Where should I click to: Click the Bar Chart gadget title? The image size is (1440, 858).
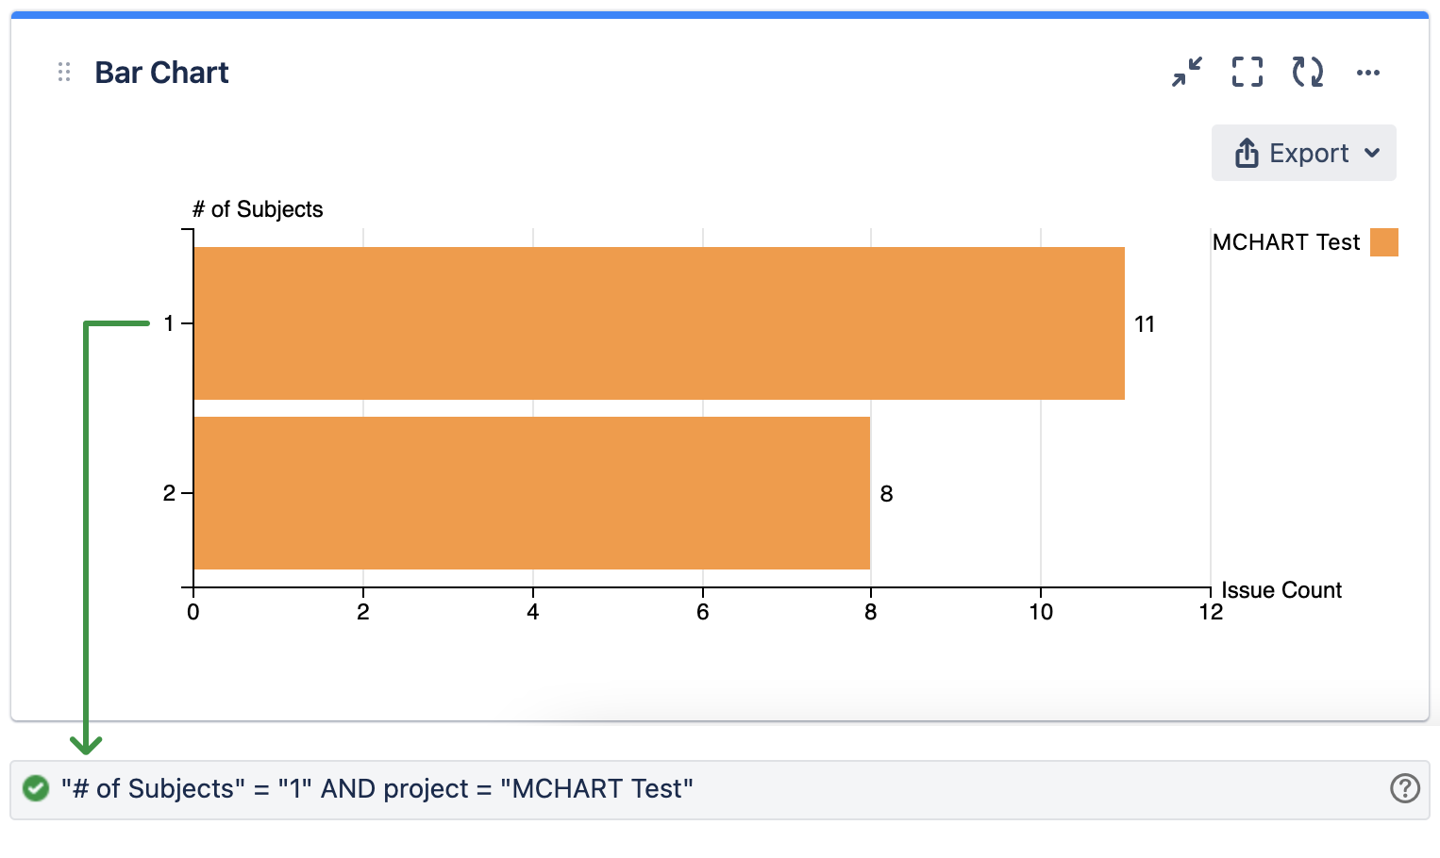pos(161,73)
